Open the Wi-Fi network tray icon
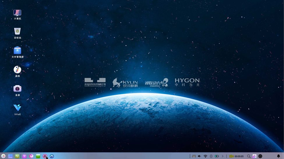This screenshot has width=284, height=159. click(205, 156)
